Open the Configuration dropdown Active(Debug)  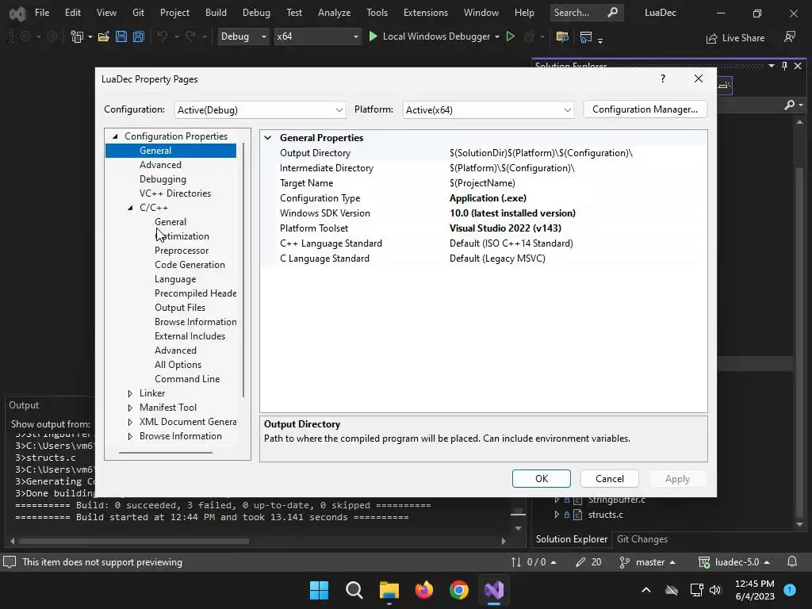260,109
